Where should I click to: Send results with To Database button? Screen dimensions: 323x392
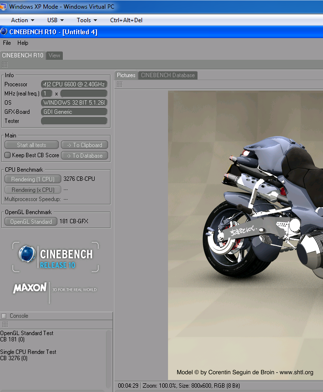tap(84, 156)
